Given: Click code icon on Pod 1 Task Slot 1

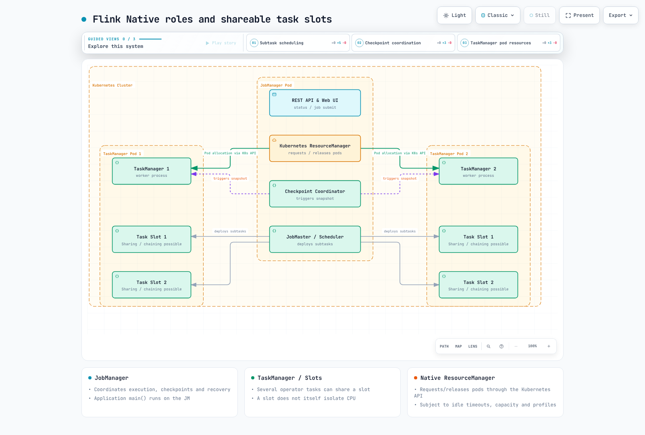Looking at the screenshot, I should [x=117, y=231].
